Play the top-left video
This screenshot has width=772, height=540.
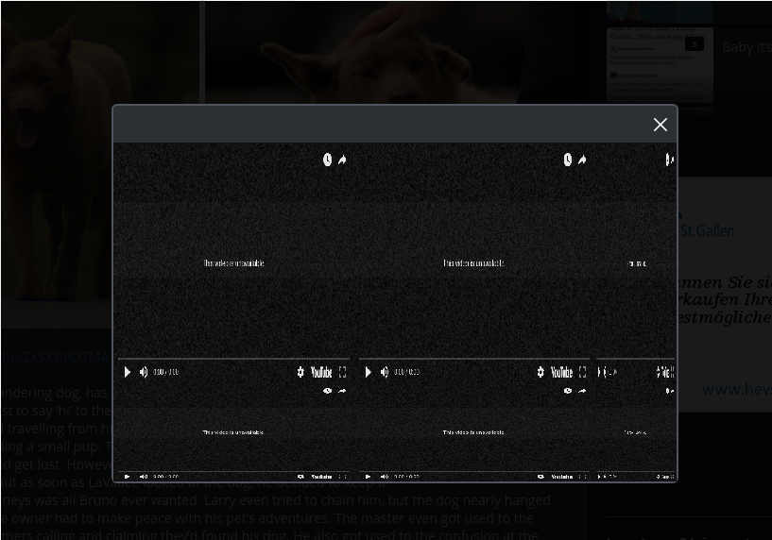point(128,373)
